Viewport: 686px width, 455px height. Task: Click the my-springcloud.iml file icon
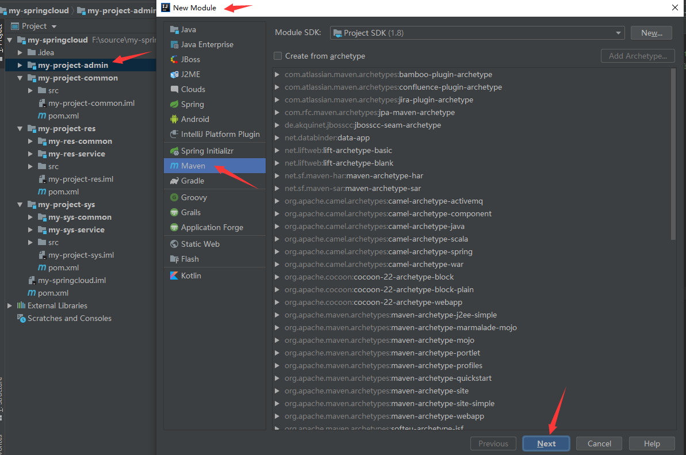32,281
